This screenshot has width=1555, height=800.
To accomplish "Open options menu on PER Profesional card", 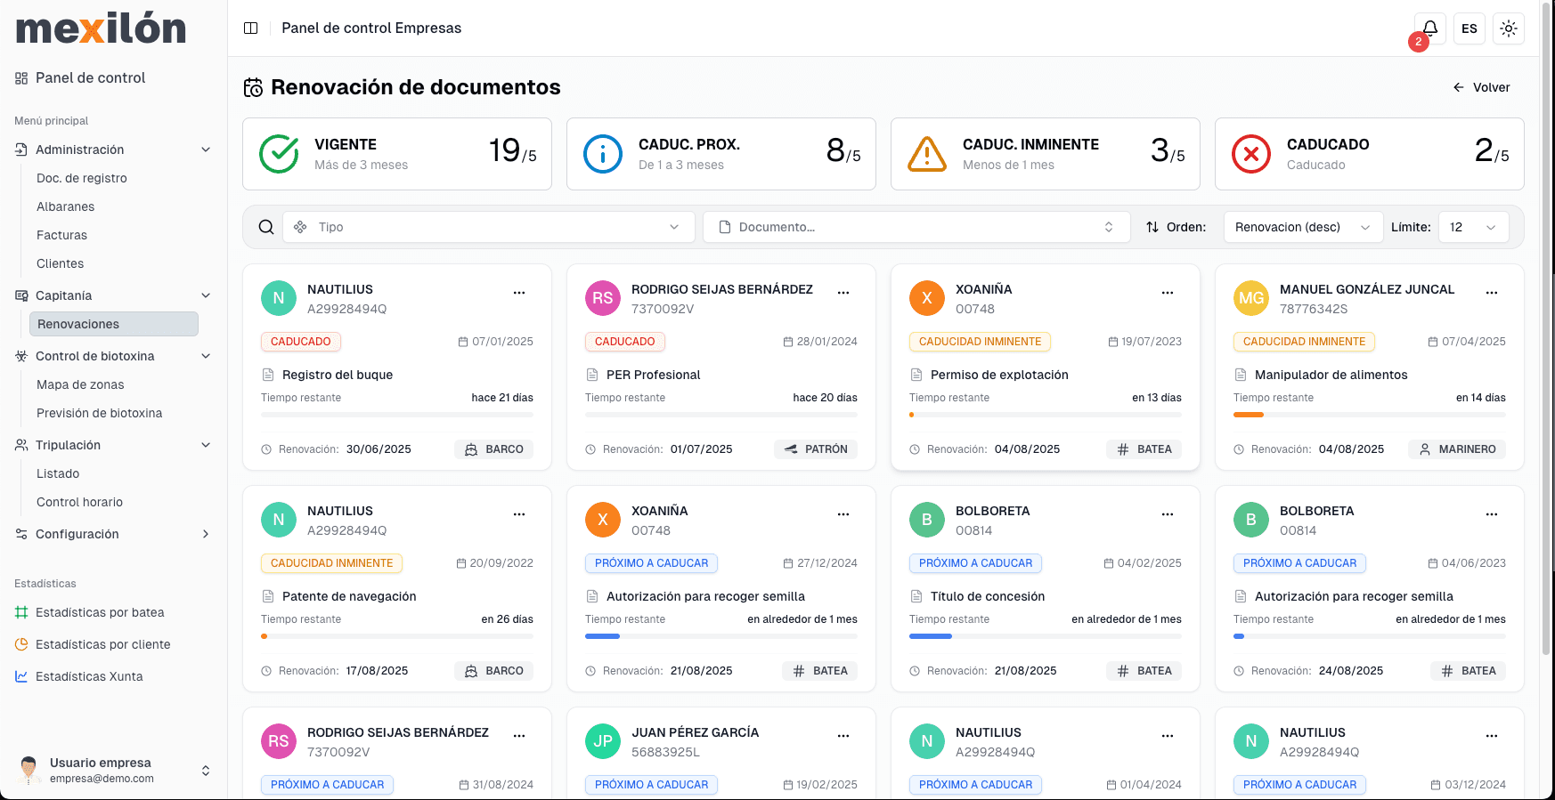I will click(843, 292).
